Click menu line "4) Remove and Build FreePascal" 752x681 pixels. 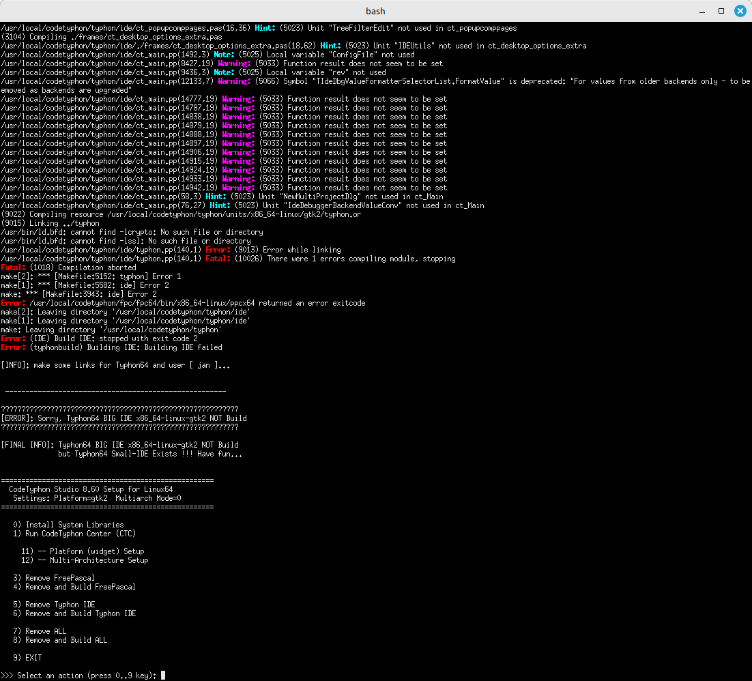pyautogui.click(x=74, y=587)
